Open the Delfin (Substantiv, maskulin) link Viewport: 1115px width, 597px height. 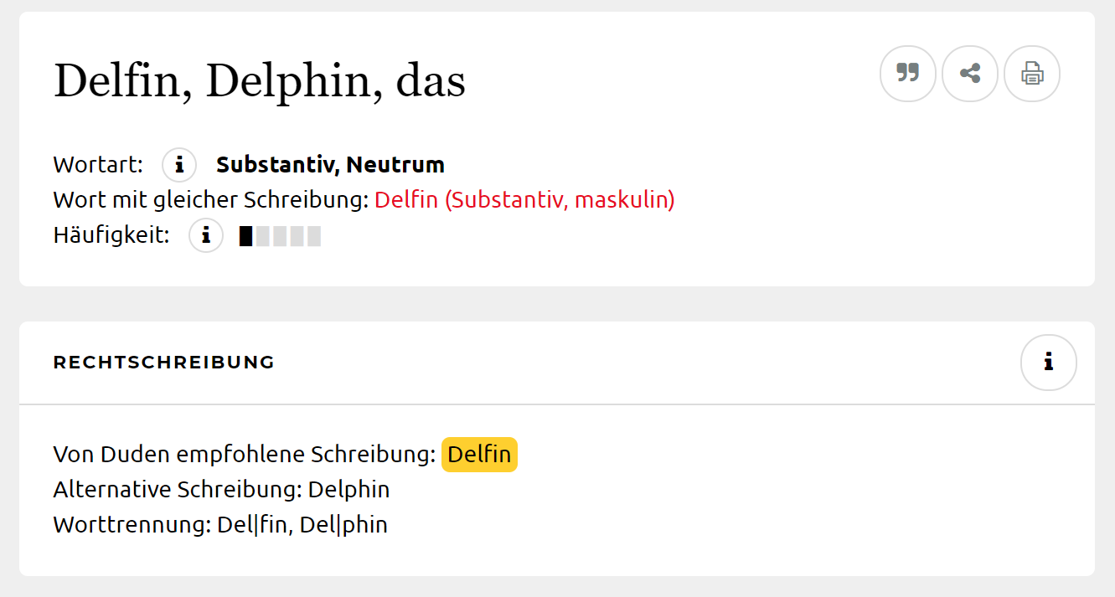[524, 199]
